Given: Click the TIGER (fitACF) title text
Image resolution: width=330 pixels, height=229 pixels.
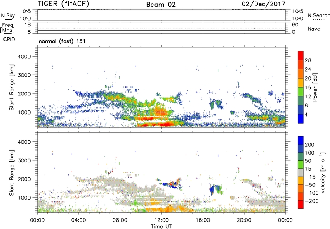Looking at the screenshot, I should 64,4.
